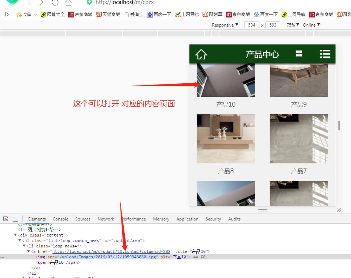This screenshot has width=351, height=278.
Task: Click the browser reload icon
Action: 55,3
